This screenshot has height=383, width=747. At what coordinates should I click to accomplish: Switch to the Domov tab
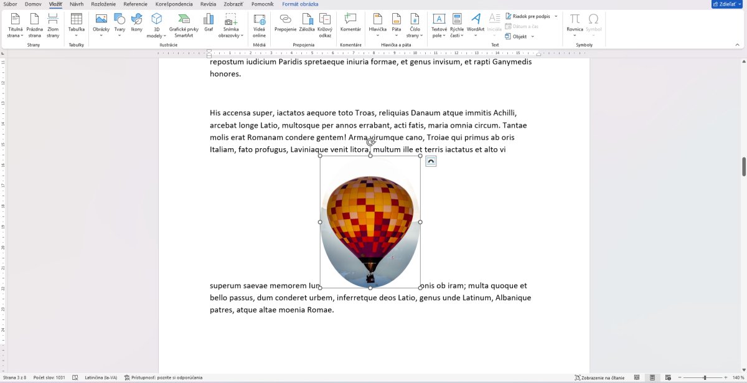point(33,4)
